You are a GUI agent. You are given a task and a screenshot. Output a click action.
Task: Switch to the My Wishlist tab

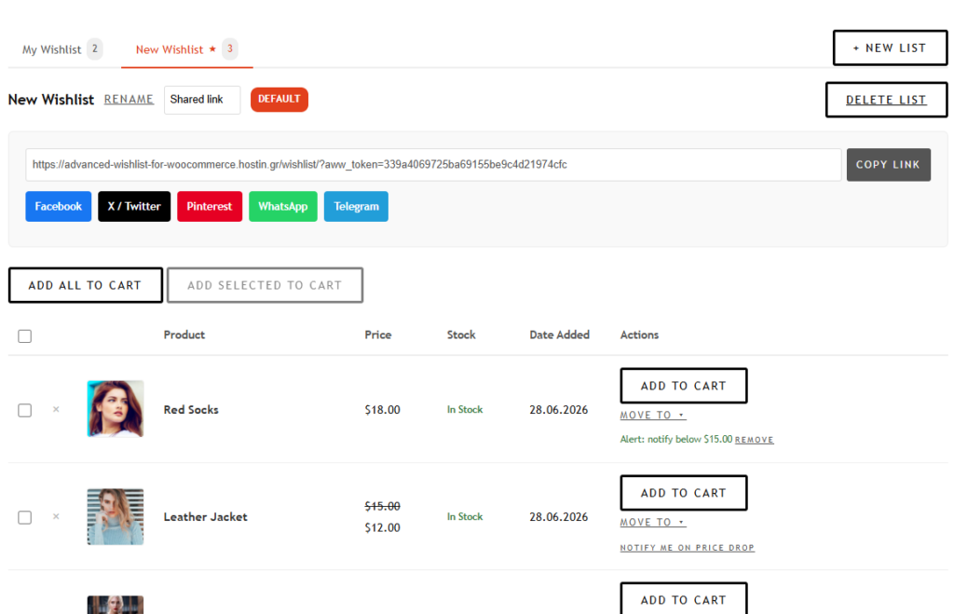(x=62, y=49)
